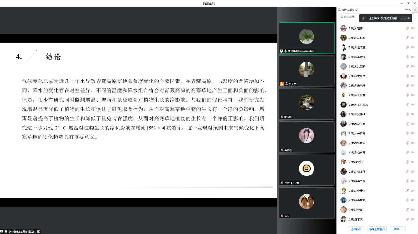
Task: Toggle camera icon for member 22地科宋浩洋
Action: click(x=413, y=76)
